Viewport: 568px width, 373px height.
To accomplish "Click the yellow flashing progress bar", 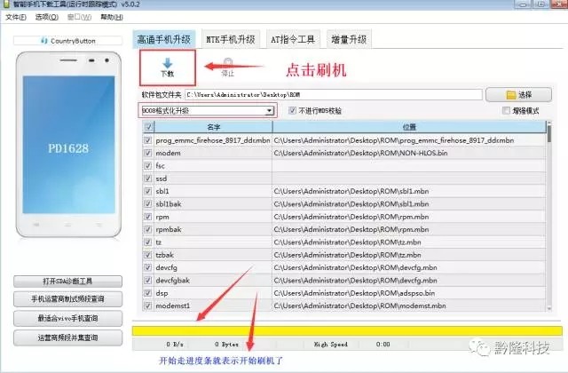I will click(x=347, y=331).
